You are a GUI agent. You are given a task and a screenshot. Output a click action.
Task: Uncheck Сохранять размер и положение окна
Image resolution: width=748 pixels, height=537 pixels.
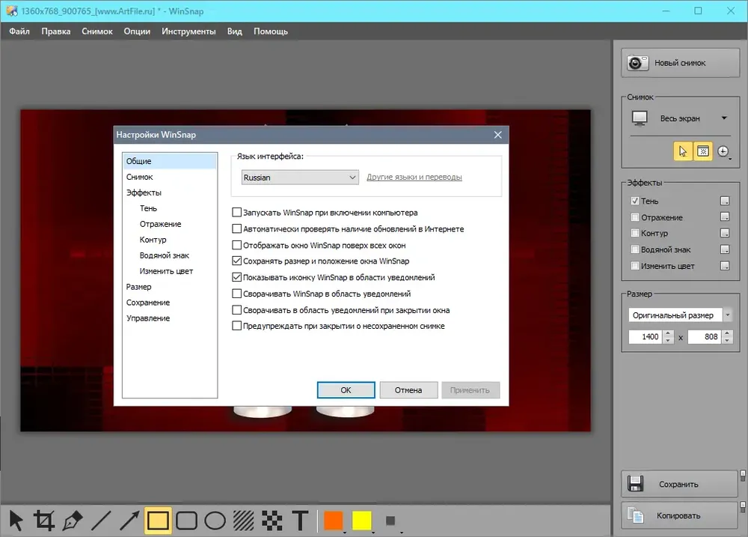click(x=236, y=261)
